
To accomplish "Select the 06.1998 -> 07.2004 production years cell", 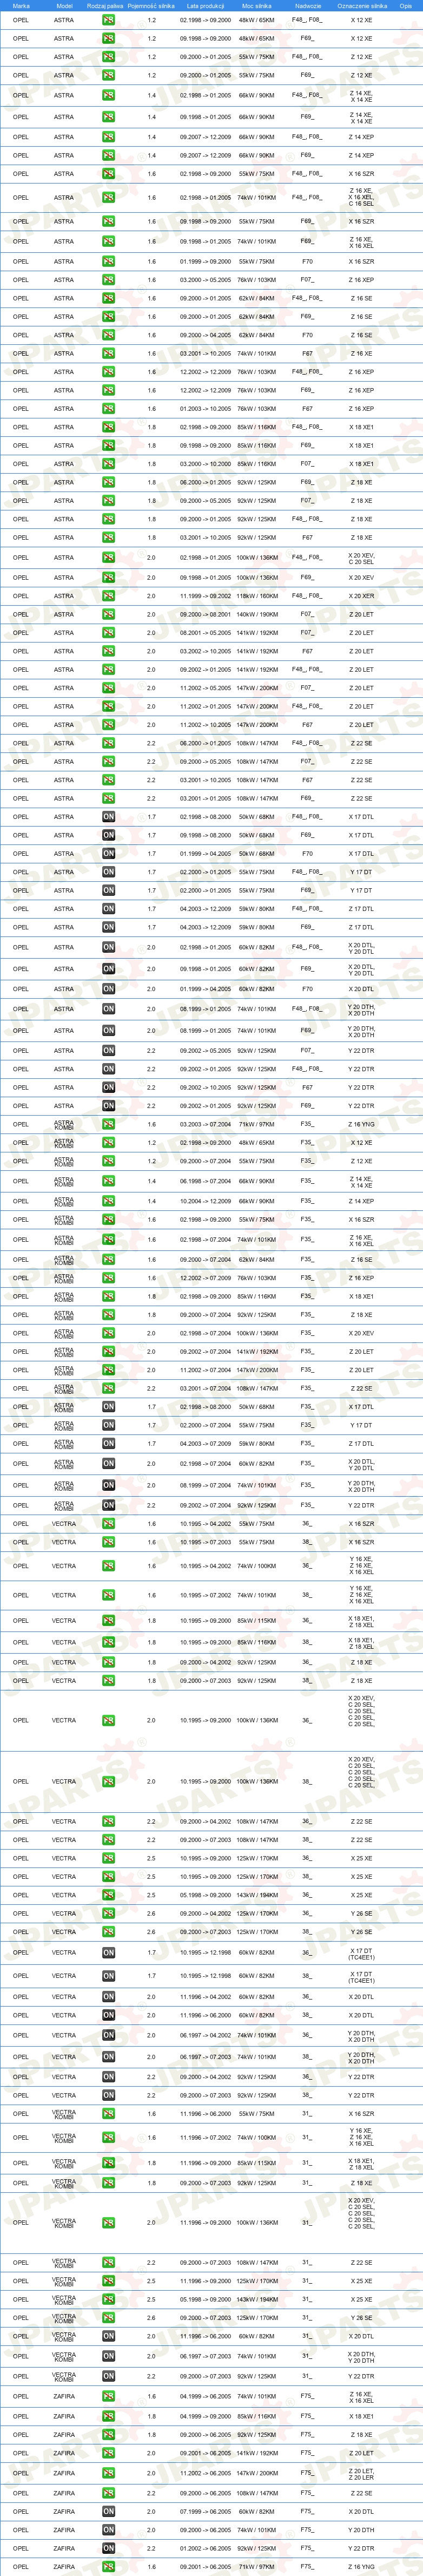I will point(205,1181).
